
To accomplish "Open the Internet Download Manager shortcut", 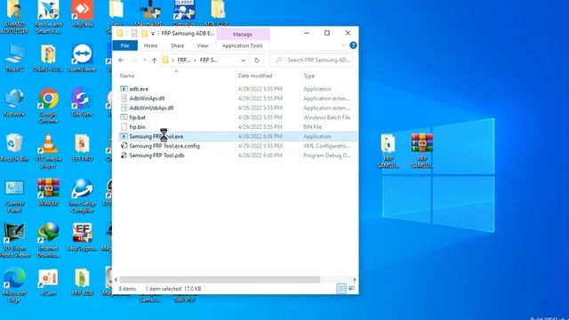I will click(48, 240).
